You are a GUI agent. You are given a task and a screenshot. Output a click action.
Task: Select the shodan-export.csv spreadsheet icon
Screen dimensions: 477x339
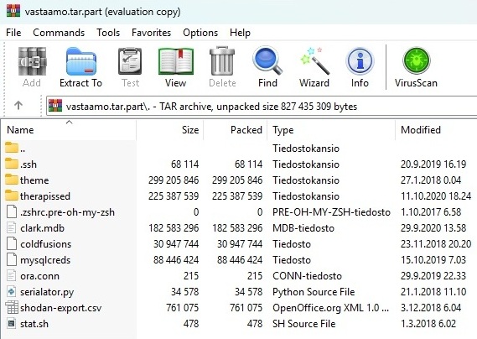(x=12, y=308)
